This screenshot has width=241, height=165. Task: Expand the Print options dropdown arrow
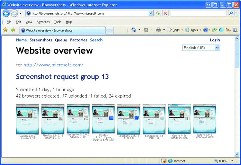click(x=164, y=30)
